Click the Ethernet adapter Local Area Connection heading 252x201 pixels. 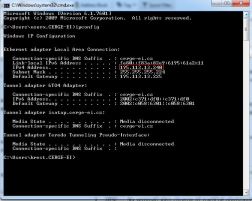[x=62, y=49]
